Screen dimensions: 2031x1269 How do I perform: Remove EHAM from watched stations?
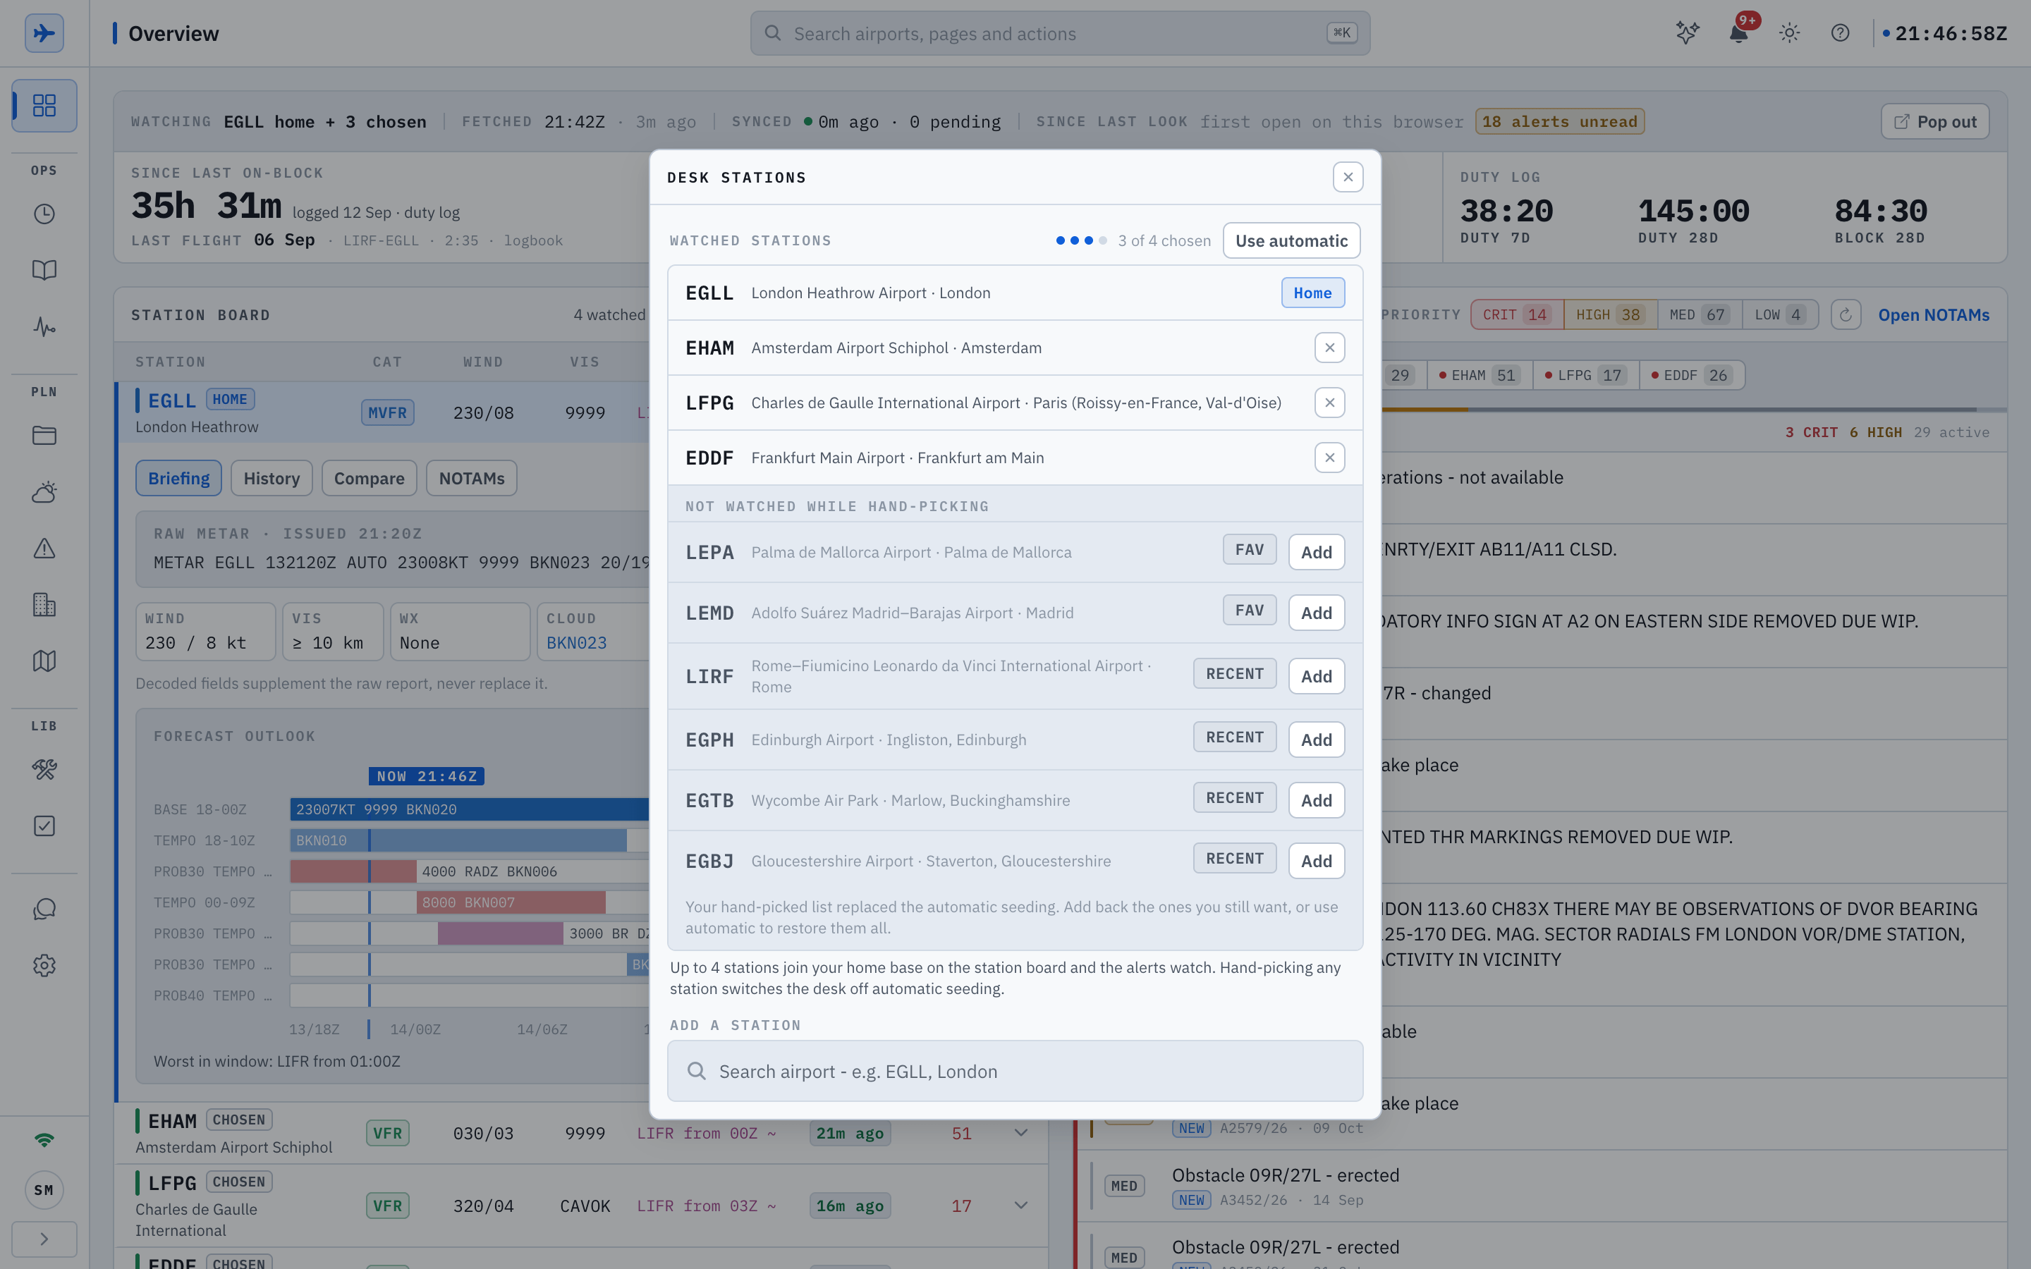point(1329,348)
